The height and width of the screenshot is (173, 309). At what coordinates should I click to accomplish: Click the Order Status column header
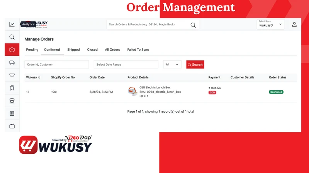click(277, 78)
